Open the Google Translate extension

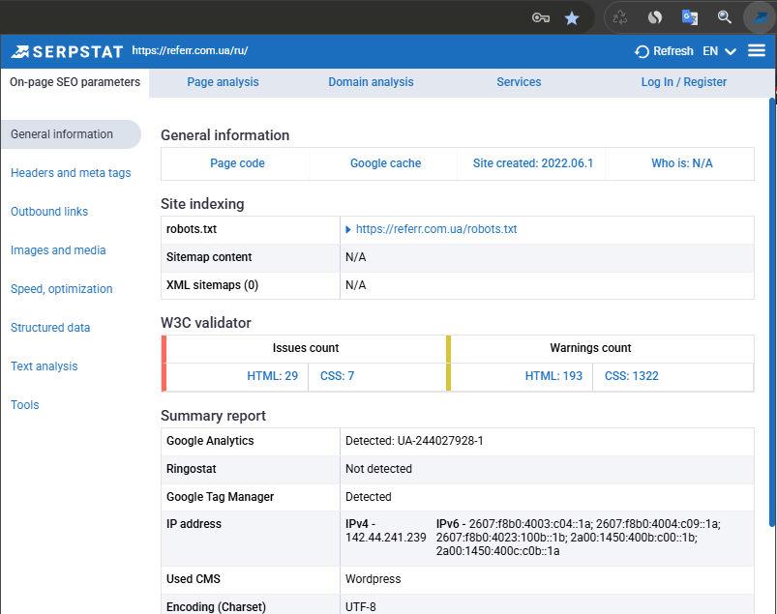point(690,17)
